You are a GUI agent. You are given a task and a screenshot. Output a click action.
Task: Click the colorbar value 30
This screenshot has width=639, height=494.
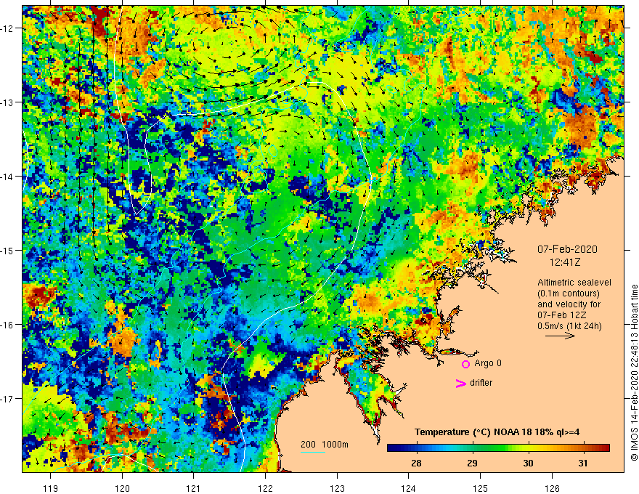pos(528,463)
